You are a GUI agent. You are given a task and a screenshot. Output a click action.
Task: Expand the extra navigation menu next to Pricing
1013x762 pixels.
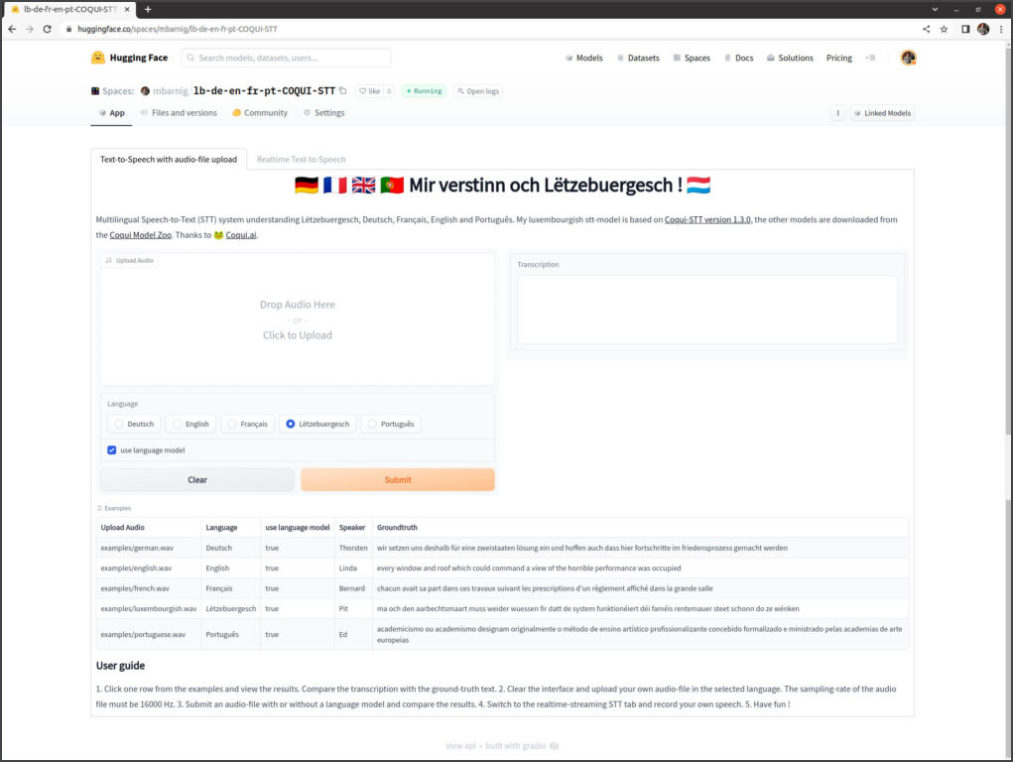(x=870, y=58)
